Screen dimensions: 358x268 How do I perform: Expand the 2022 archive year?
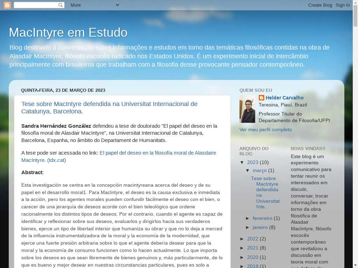click(x=242, y=239)
